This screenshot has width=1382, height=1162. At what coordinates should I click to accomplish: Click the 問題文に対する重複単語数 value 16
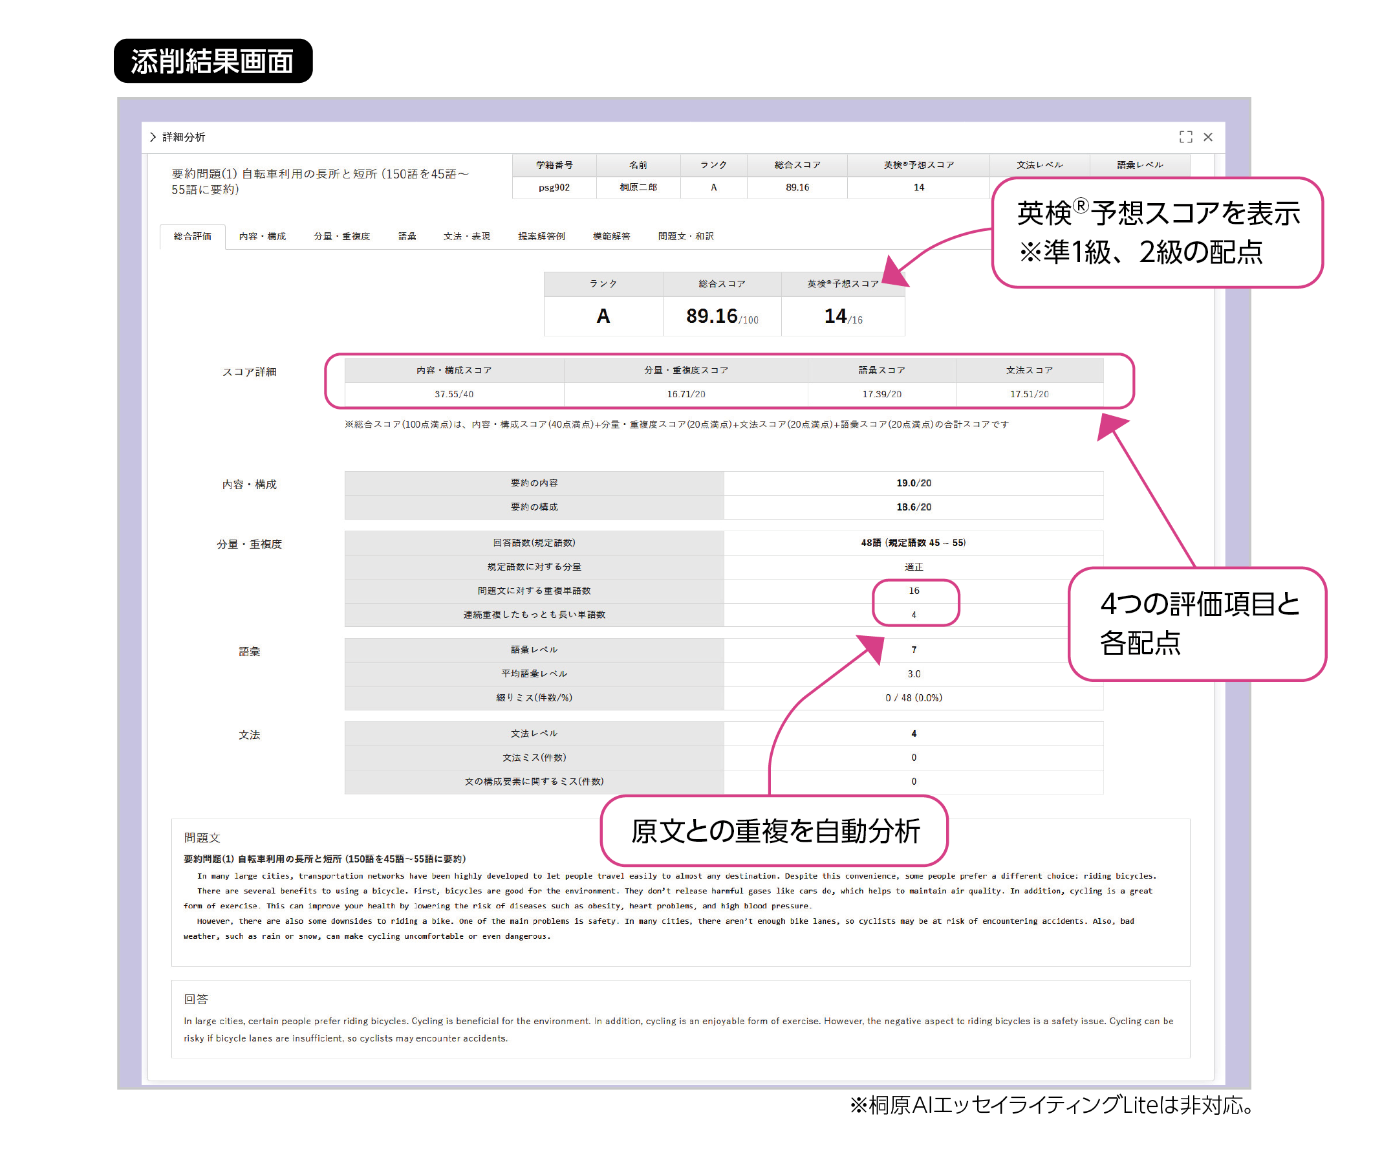point(913,591)
